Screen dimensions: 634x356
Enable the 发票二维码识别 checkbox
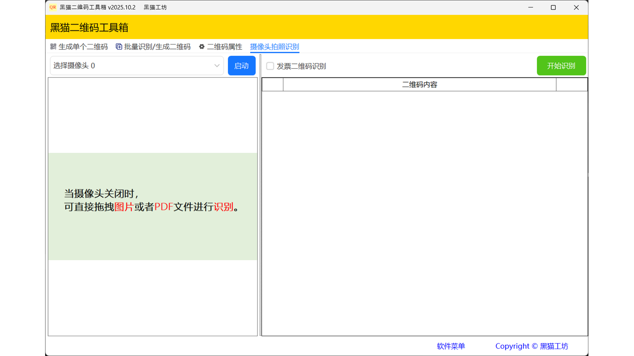pos(270,66)
